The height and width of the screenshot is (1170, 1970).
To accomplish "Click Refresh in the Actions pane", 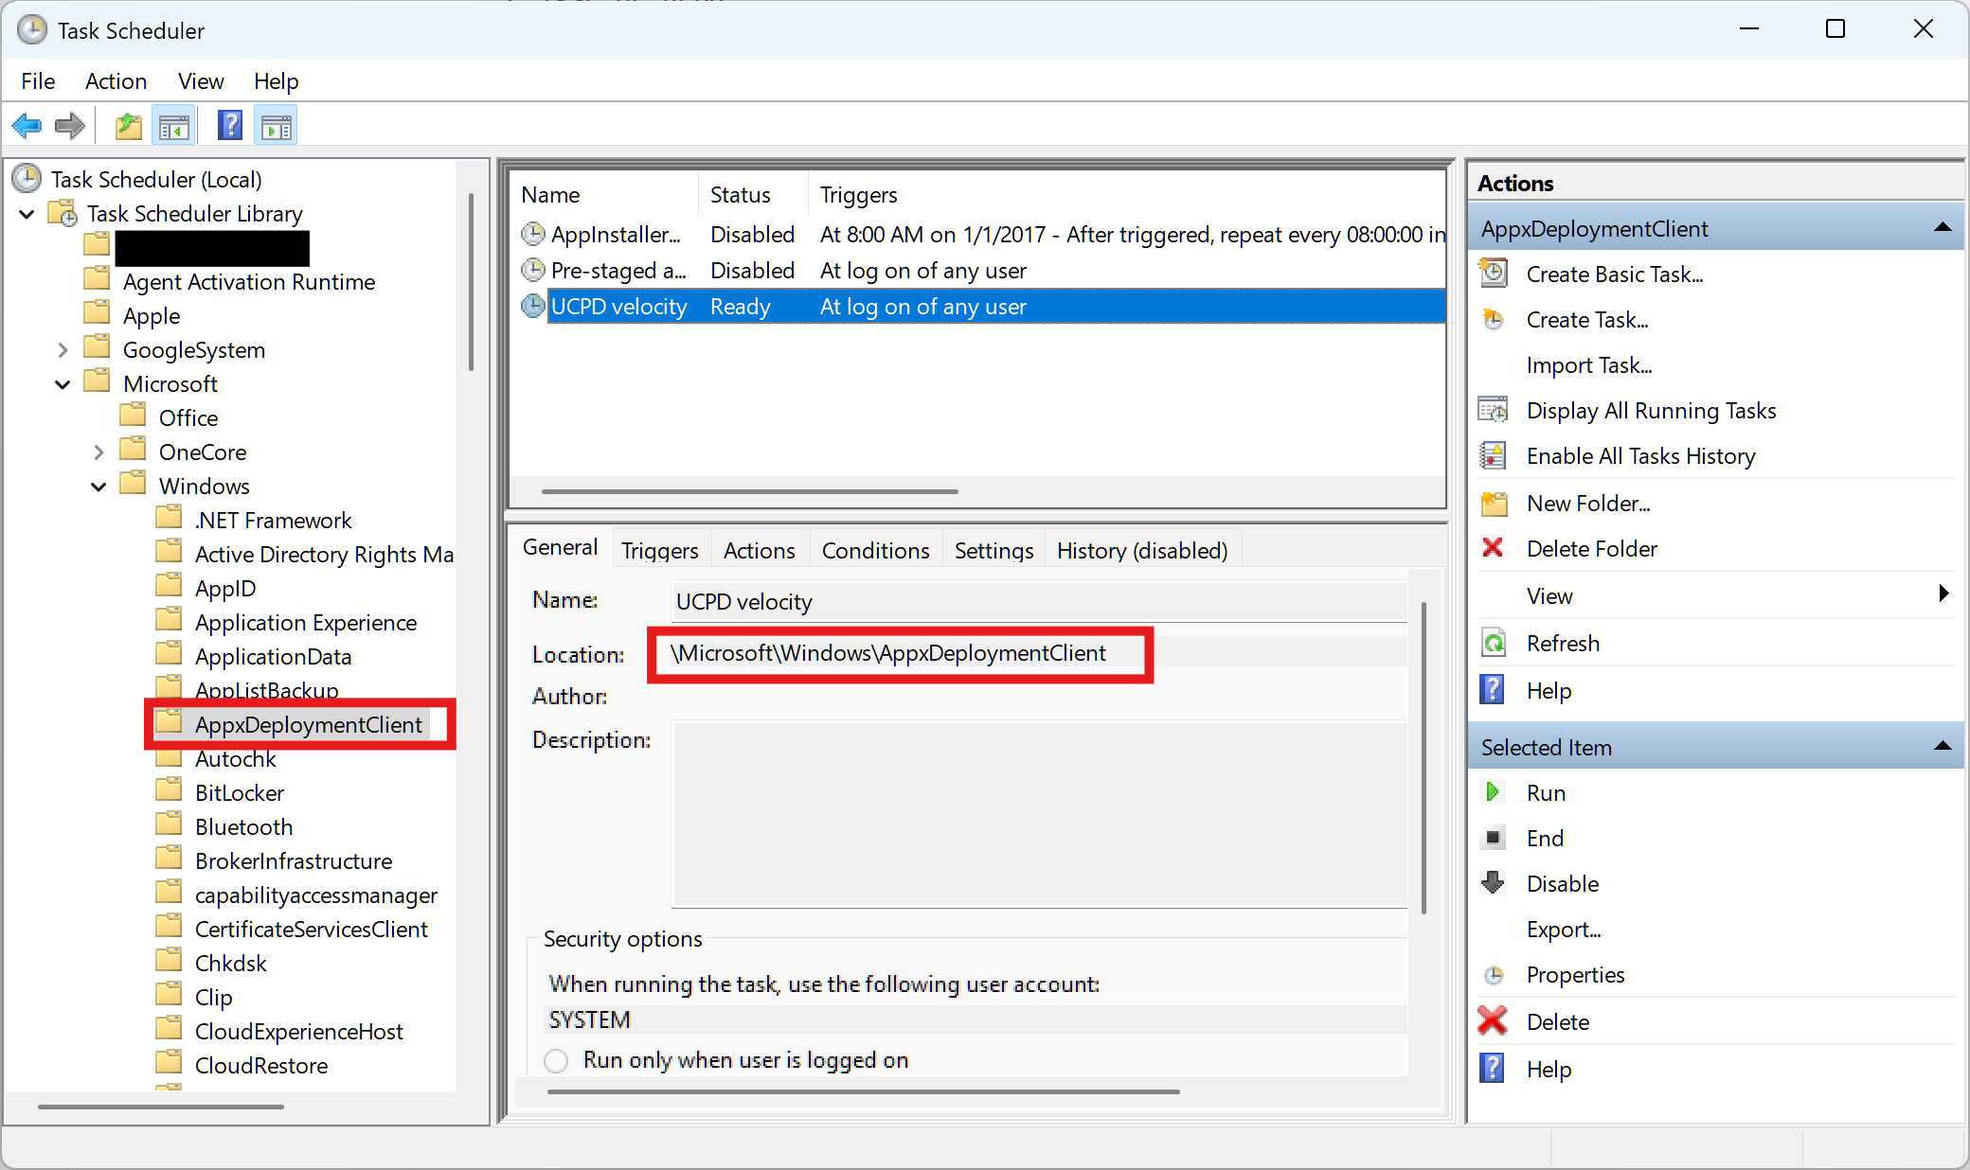I will point(1562,644).
